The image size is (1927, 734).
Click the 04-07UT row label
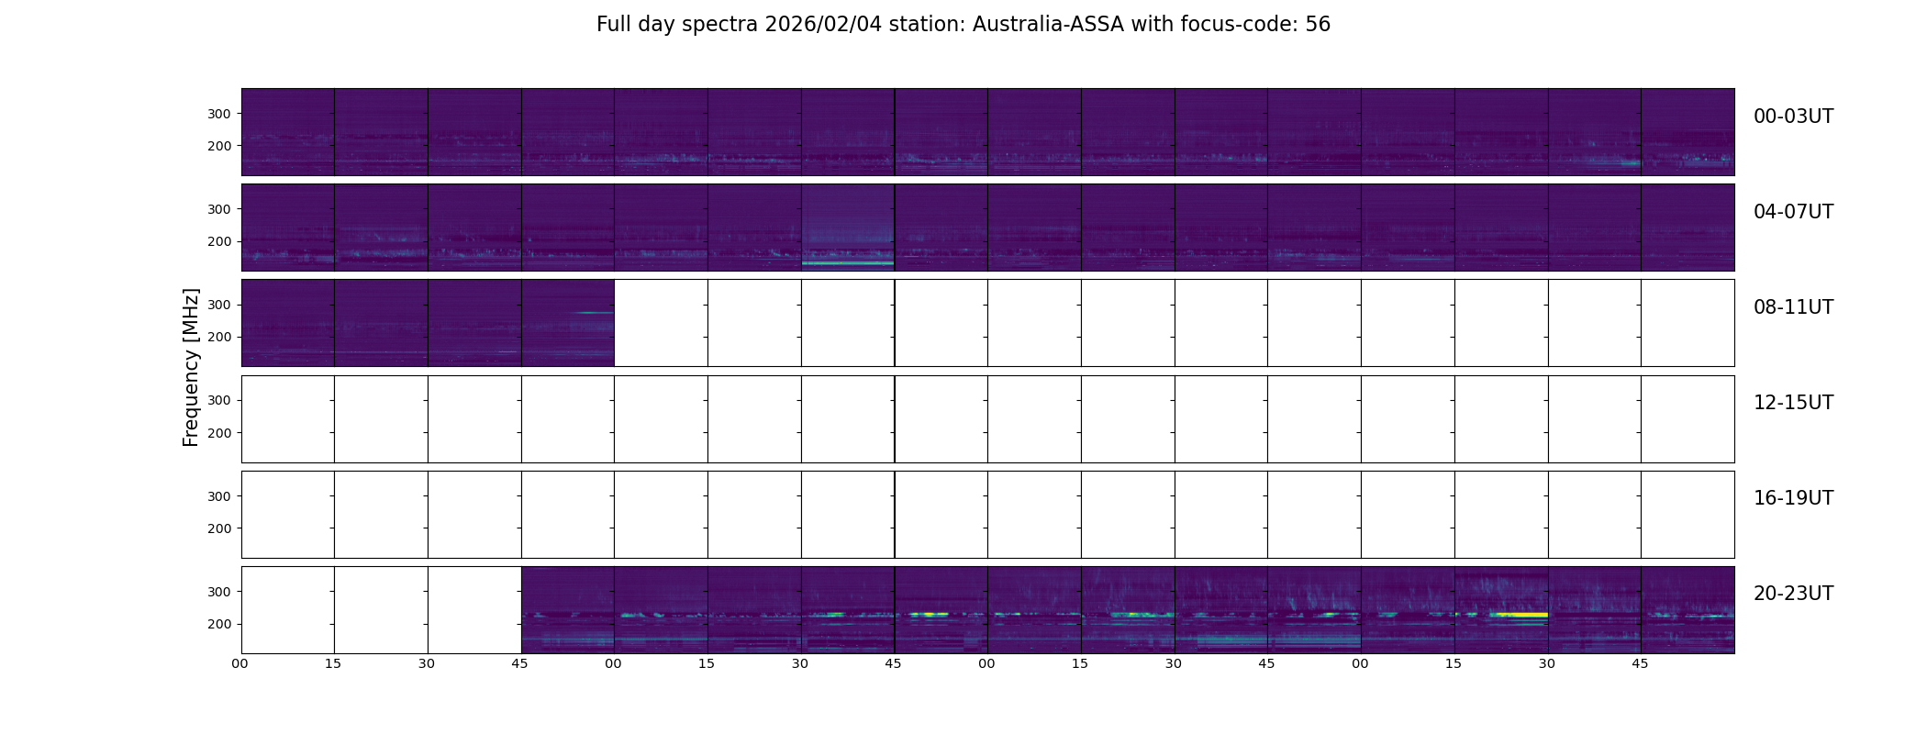(x=1793, y=212)
